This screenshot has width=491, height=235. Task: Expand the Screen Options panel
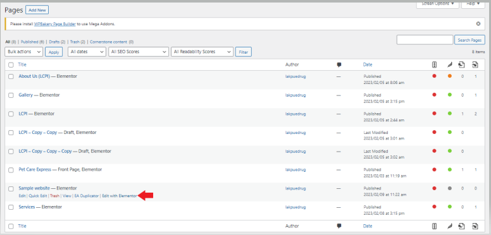coord(437,4)
